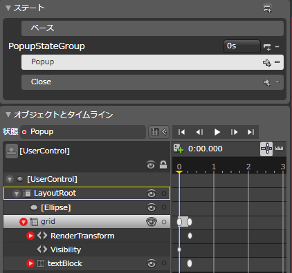Go to last frame
Image resolution: width=292 pixels, height=273 pixels.
click(x=250, y=132)
